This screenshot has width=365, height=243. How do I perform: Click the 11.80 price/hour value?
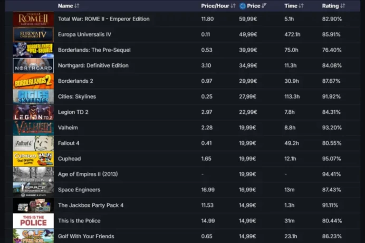click(x=207, y=19)
